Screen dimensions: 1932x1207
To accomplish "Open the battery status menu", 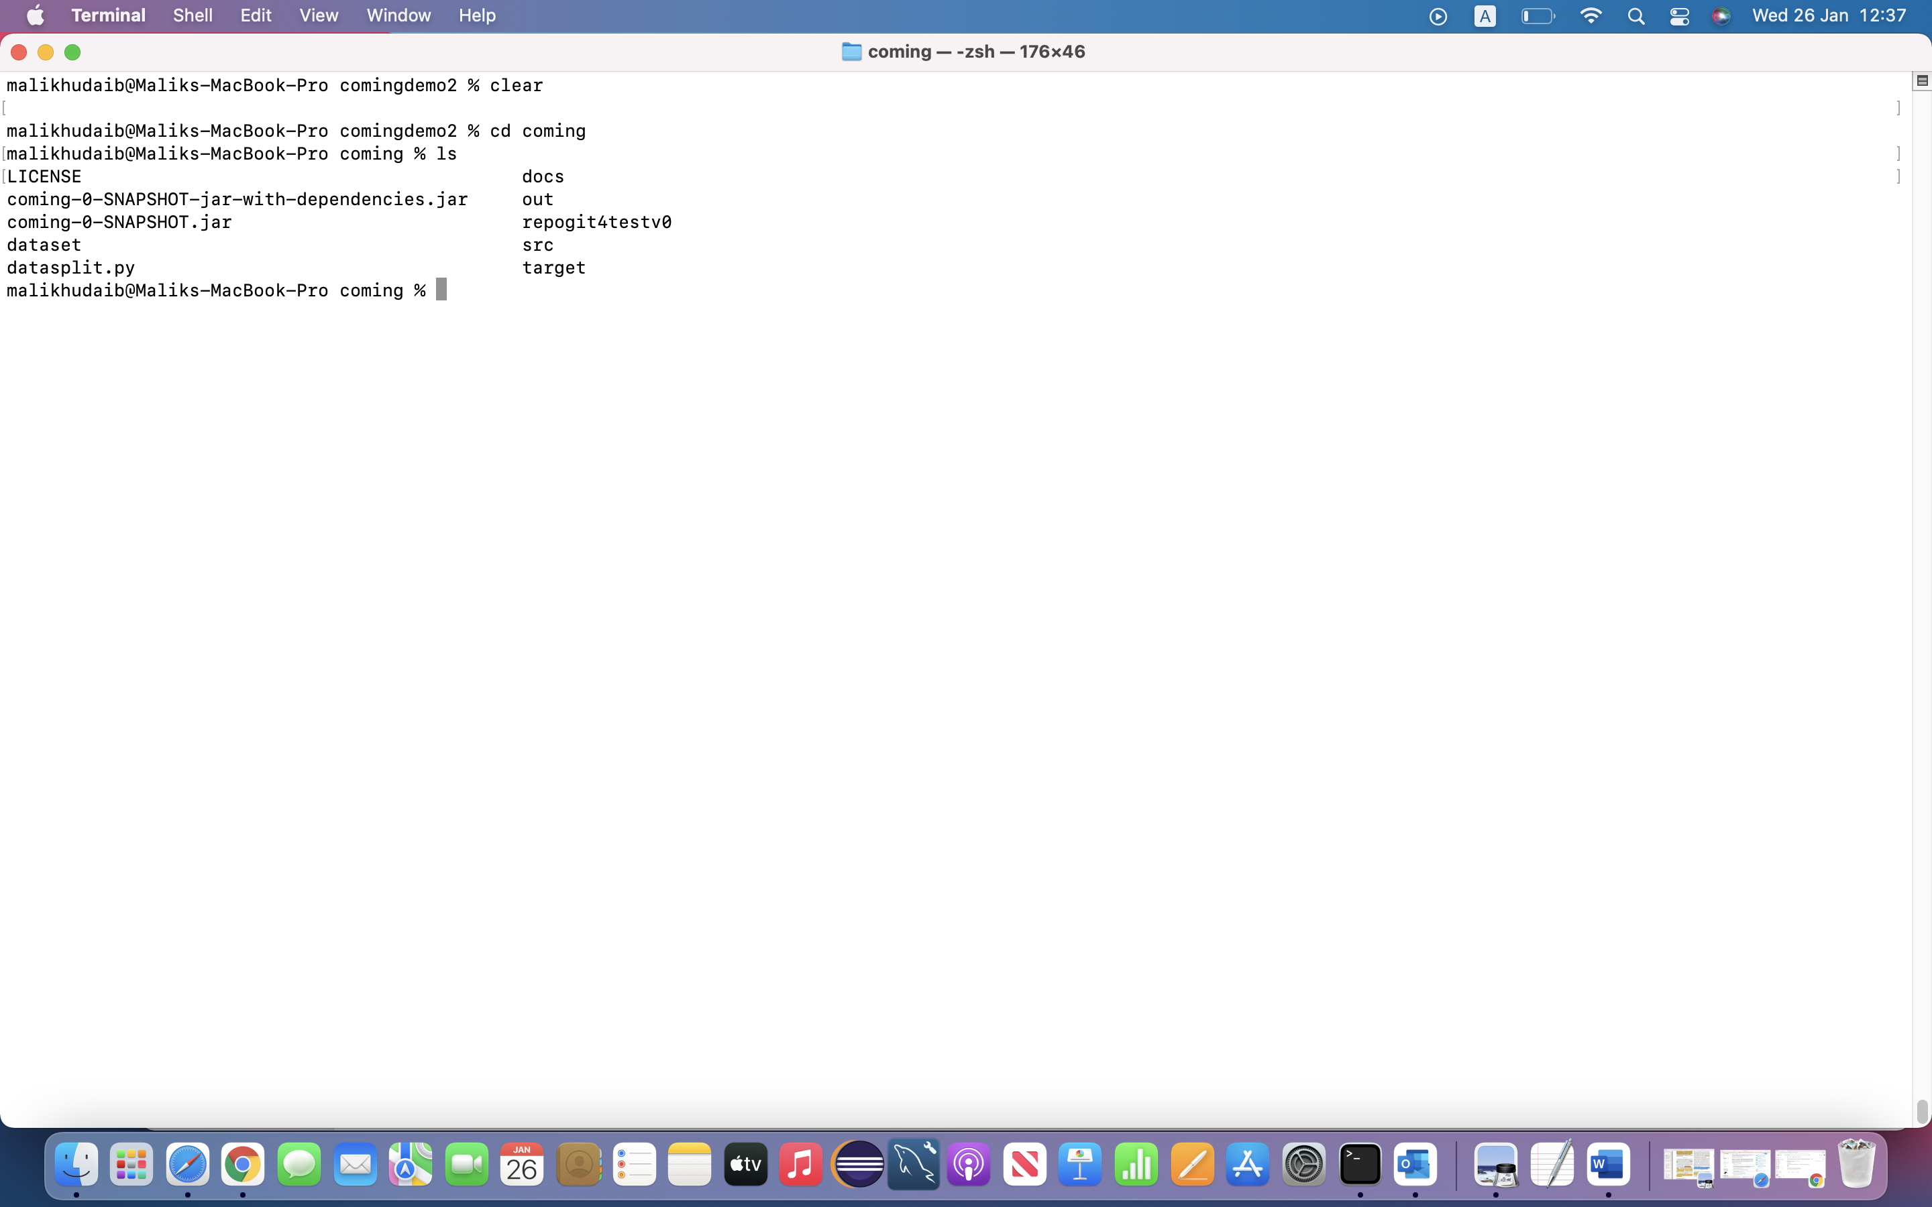I will tap(1538, 15).
